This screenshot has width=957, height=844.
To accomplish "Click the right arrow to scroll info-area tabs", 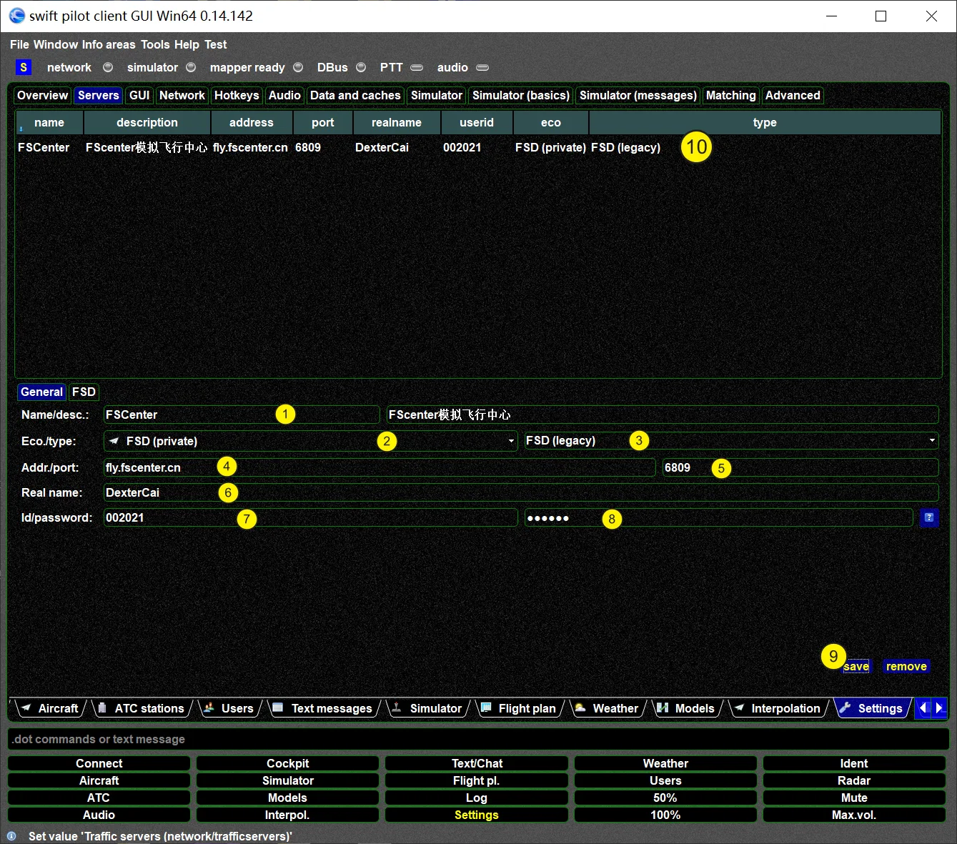I will tap(939, 708).
